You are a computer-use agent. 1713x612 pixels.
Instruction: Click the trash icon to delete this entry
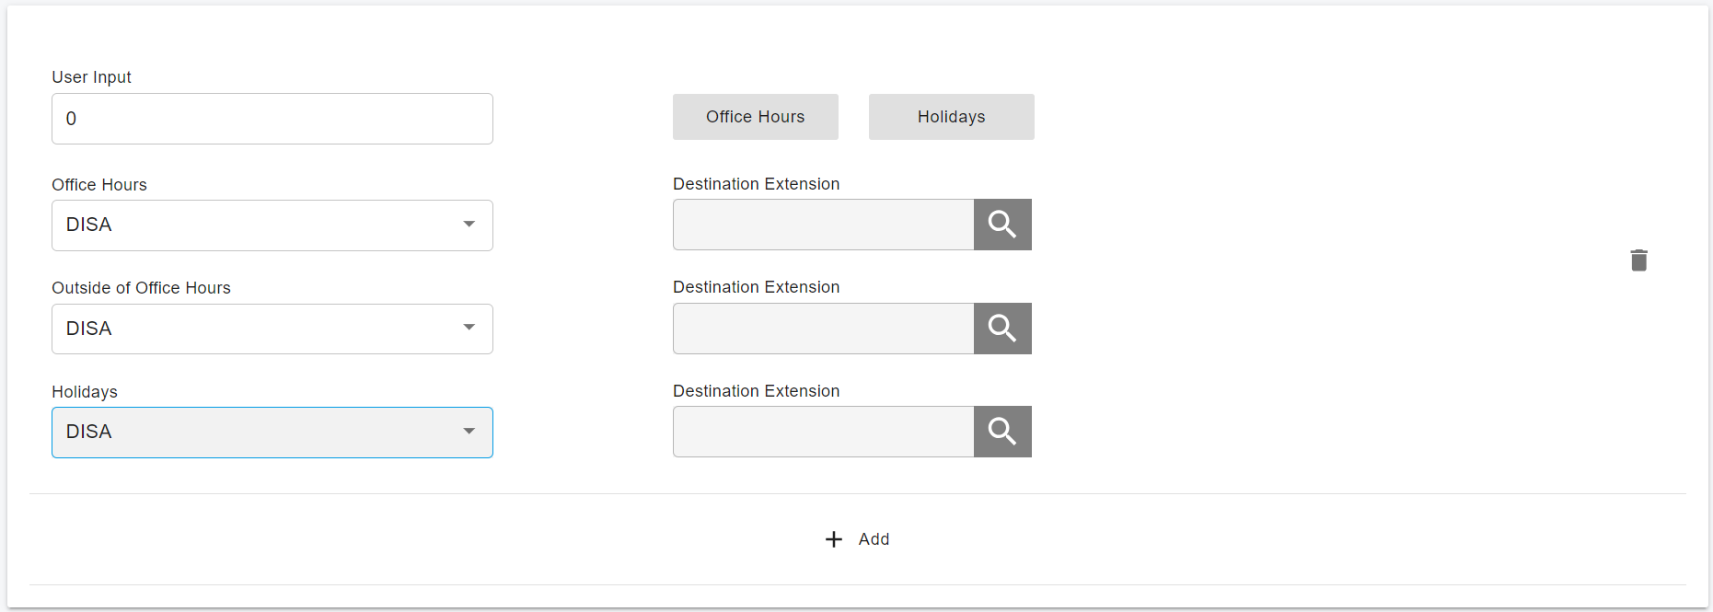tap(1638, 260)
